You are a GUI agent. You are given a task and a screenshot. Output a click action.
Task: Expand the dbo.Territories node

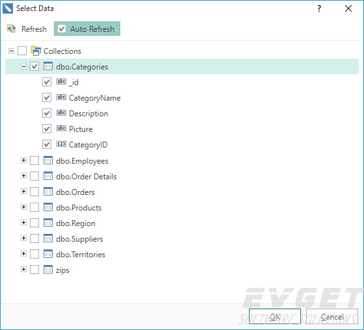(x=23, y=253)
